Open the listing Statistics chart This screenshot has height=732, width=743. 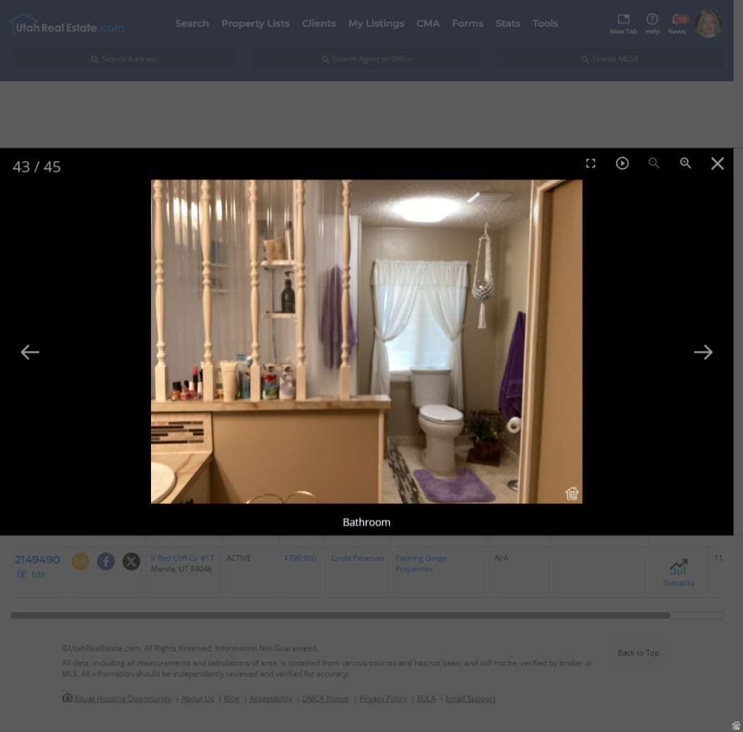(x=678, y=572)
